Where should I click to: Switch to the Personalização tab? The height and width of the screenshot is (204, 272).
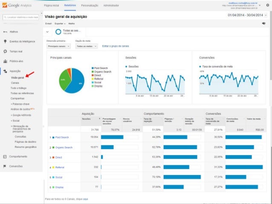point(90,5)
